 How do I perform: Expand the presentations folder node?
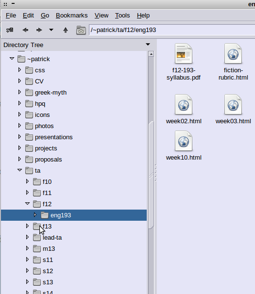coord(19,137)
